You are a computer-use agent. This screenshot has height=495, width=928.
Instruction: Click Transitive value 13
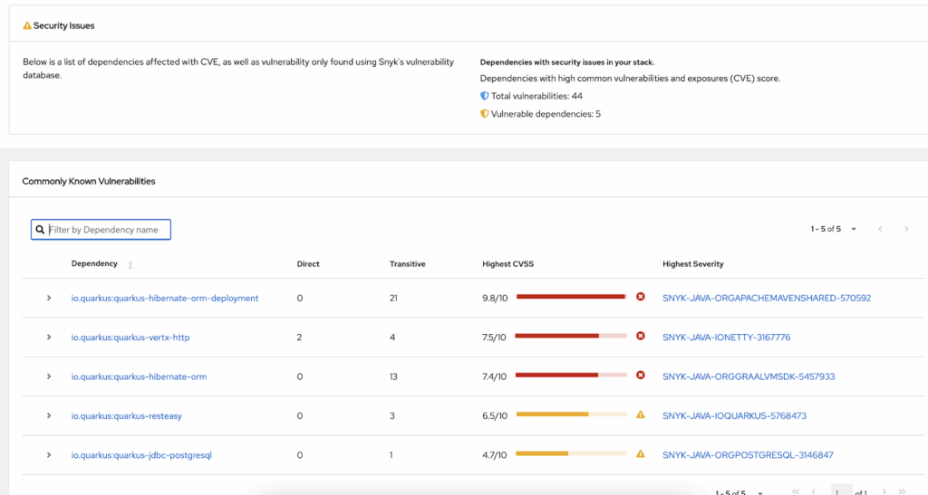(393, 376)
